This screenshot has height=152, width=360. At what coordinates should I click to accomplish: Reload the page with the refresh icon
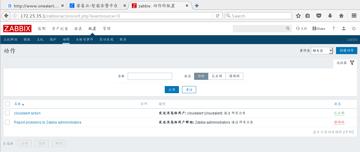tap(217, 16)
